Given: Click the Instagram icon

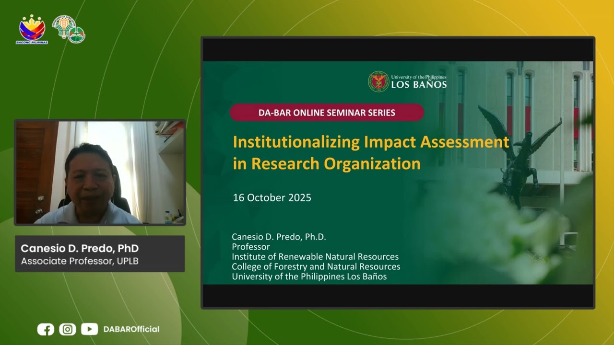Looking at the screenshot, I should (x=68, y=329).
